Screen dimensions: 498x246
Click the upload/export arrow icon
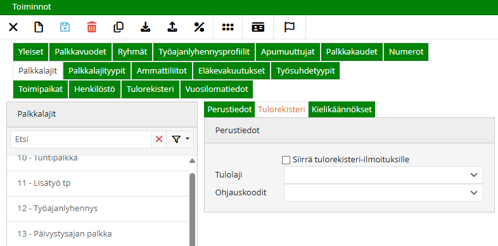172,27
